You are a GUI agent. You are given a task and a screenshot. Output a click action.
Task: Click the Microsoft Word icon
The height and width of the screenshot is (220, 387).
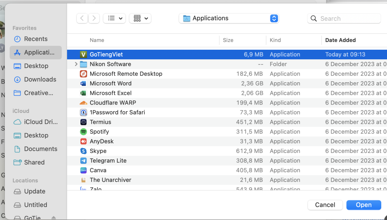[x=84, y=84]
